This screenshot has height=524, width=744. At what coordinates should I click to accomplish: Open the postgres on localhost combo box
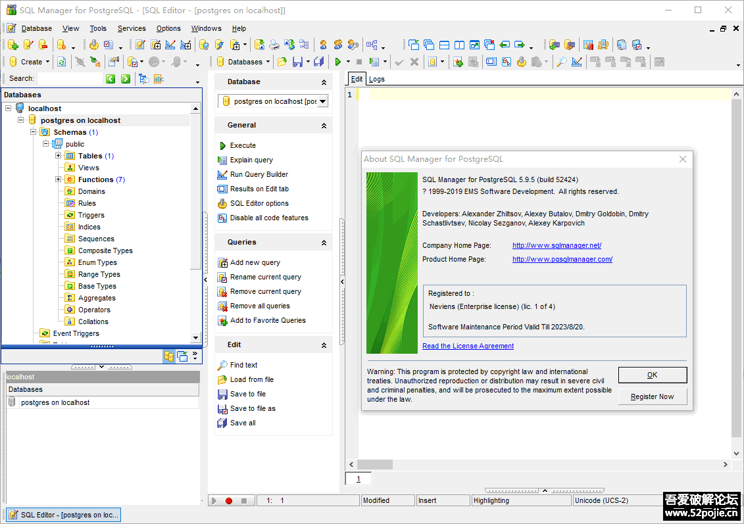[x=273, y=101]
